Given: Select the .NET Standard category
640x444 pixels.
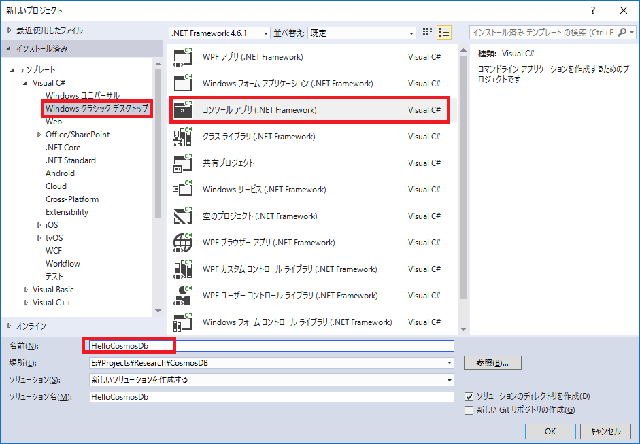Looking at the screenshot, I should point(71,160).
